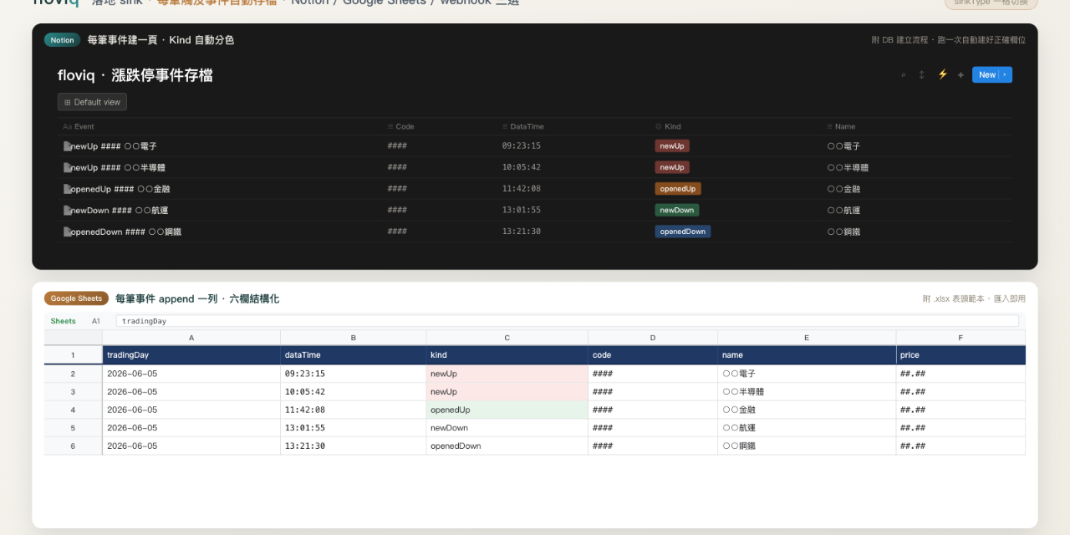The image size is (1070, 535).
Task: Select column F header in the sheet
Action: (x=960, y=338)
